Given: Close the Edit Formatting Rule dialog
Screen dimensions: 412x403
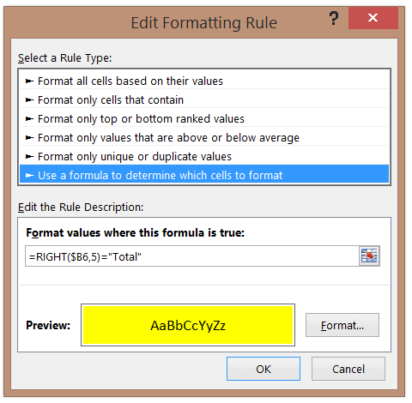Looking at the screenshot, I should (x=373, y=18).
